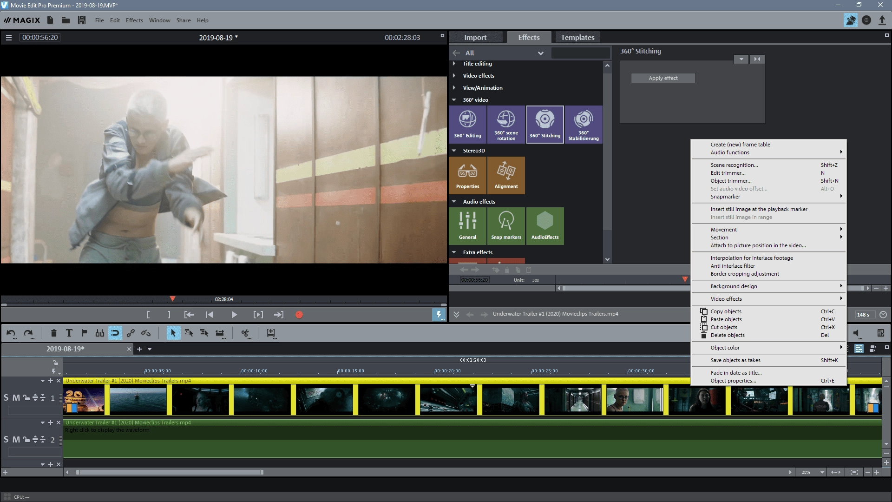The image size is (892, 502).
Task: Expand the View/Animation category
Action: (x=454, y=88)
